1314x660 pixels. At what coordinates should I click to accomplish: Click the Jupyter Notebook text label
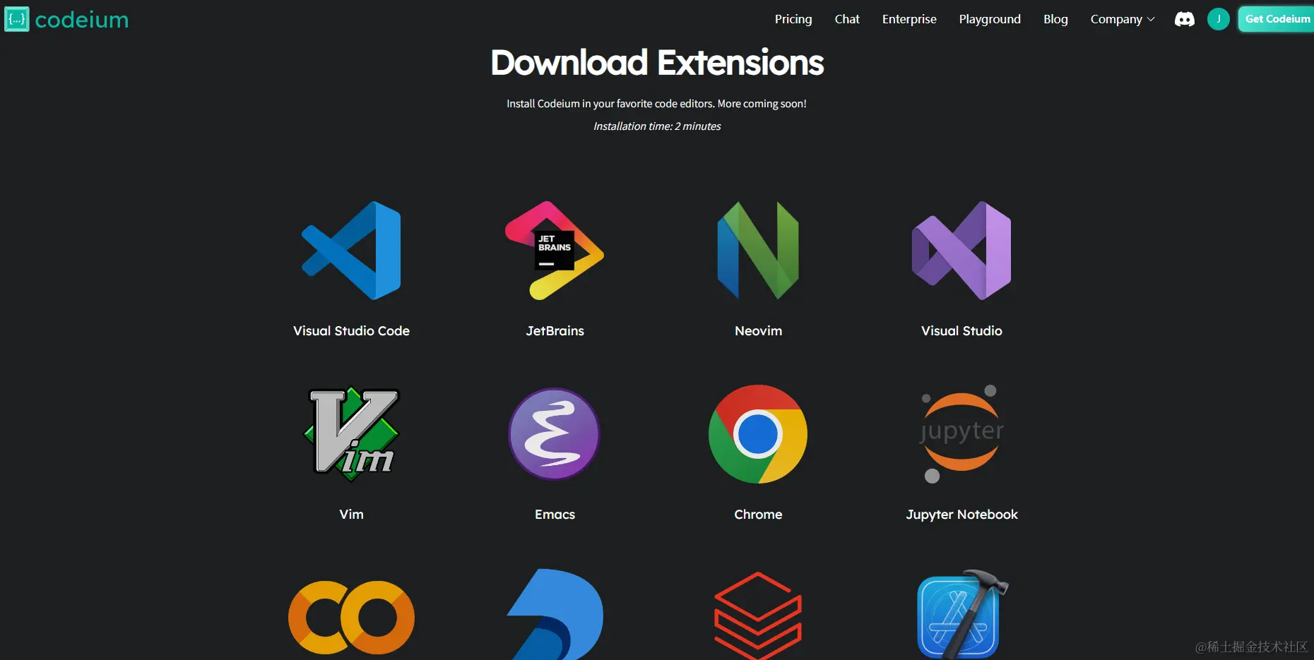[961, 515]
